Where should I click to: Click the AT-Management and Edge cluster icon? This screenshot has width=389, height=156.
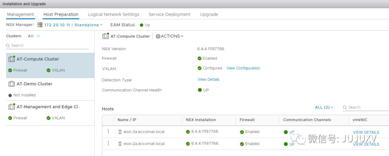[x=12, y=107]
